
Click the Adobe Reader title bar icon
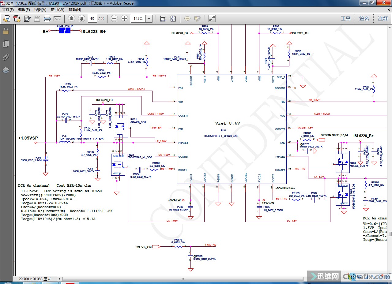click(3, 3)
